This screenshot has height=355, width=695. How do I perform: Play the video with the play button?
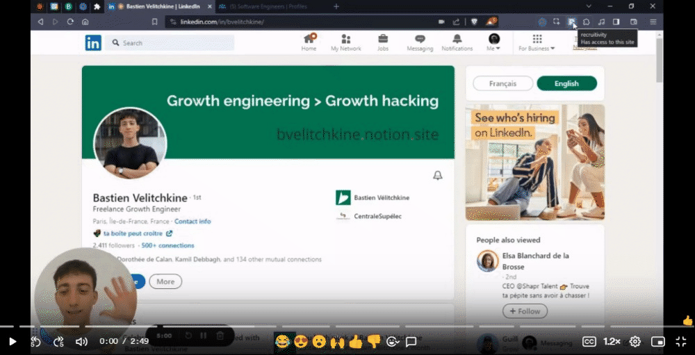13,341
